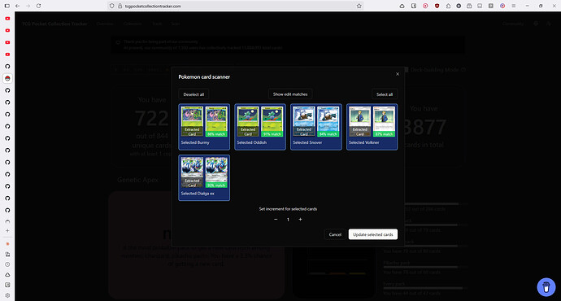Viewport: 561px width, 301px height.
Task: Go back with the browser back arrow
Action: [18, 6]
